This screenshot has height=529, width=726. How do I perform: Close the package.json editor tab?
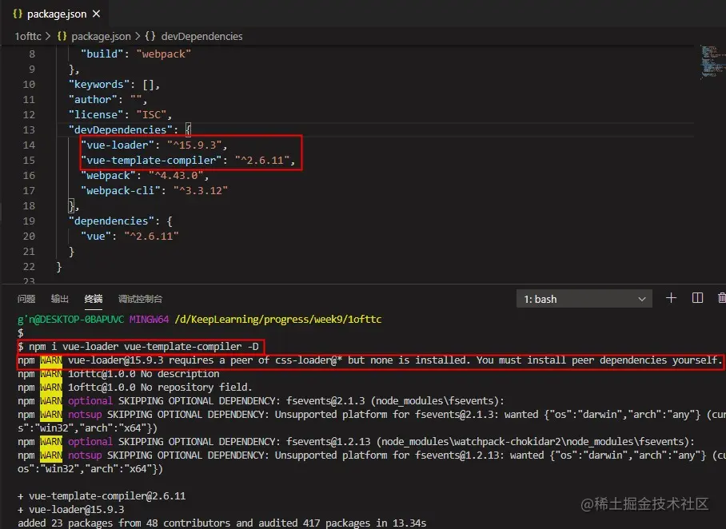coord(96,14)
